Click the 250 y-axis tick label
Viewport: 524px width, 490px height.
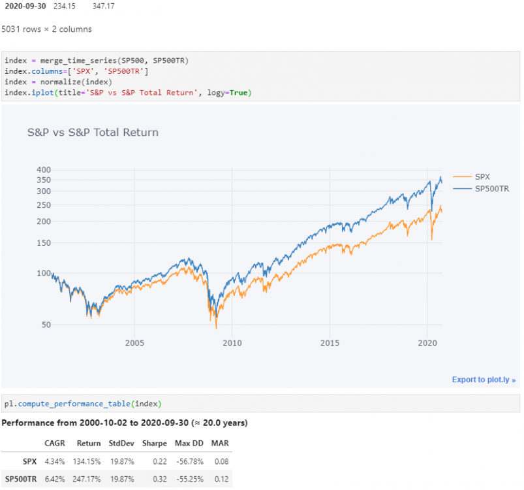click(44, 204)
